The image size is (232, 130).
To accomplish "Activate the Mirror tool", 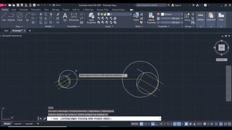I will click(x=46, y=18).
